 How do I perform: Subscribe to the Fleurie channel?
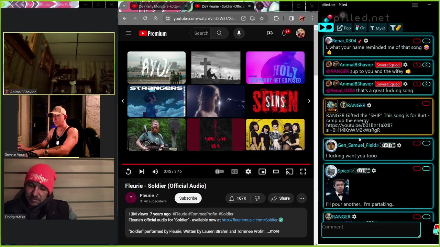(x=188, y=198)
